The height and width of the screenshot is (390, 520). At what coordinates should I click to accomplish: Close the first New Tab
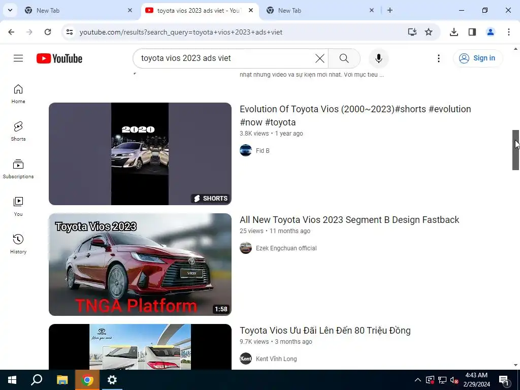(x=130, y=10)
